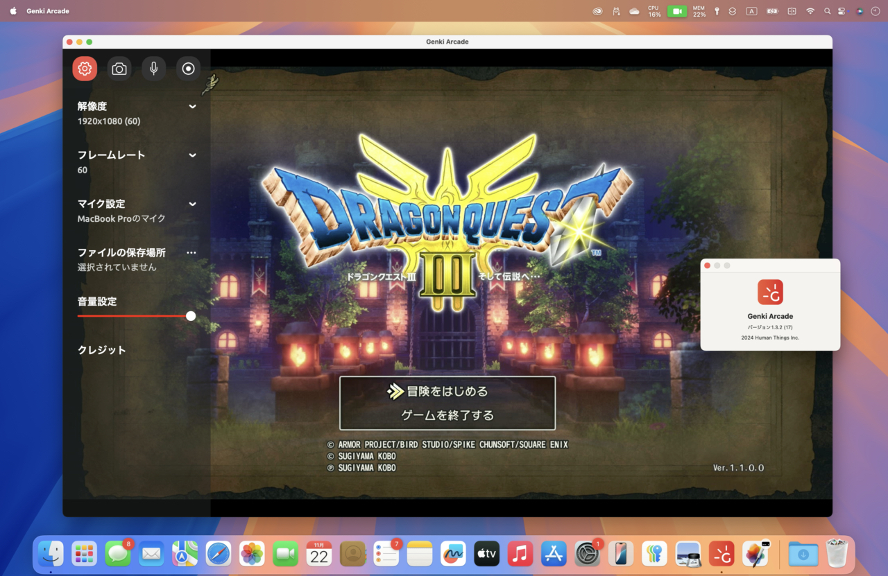Open Music from the Dock
The width and height of the screenshot is (888, 576).
point(520,553)
